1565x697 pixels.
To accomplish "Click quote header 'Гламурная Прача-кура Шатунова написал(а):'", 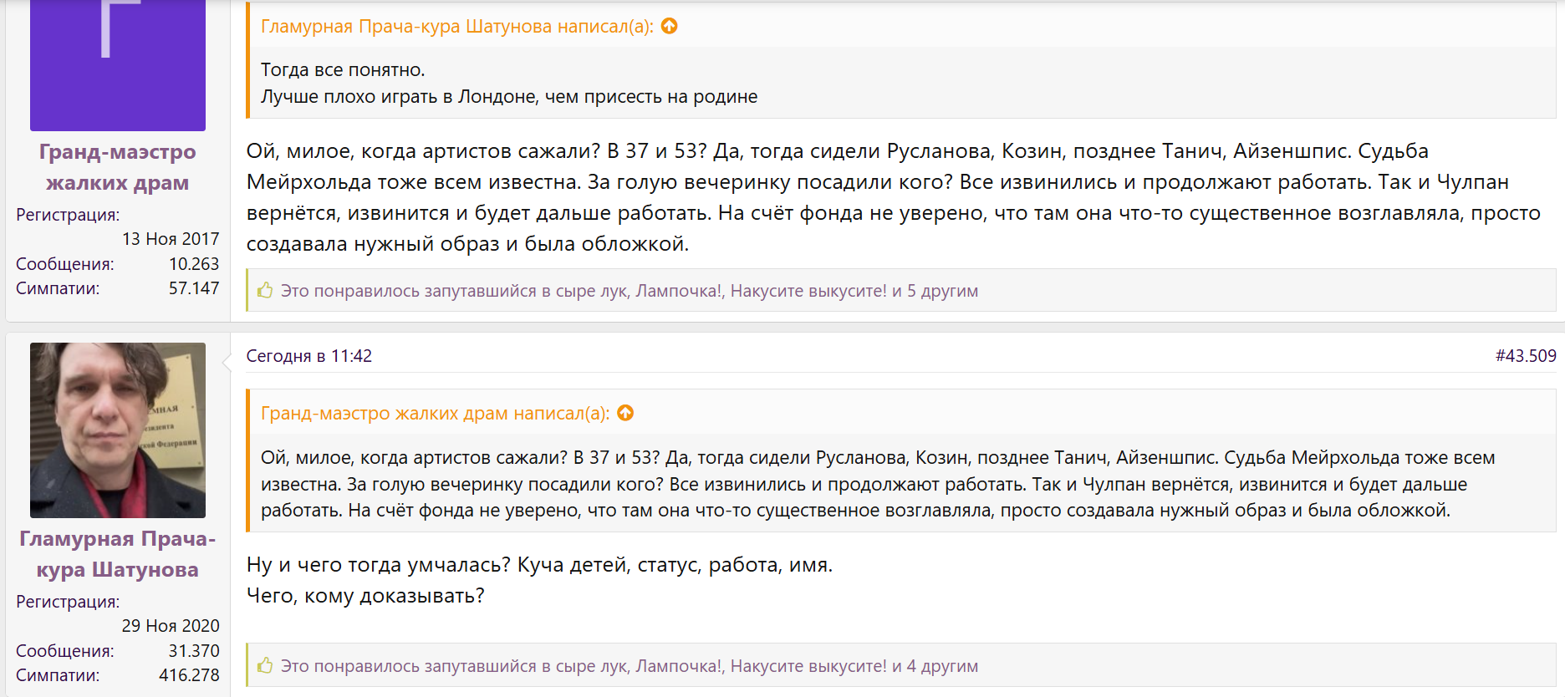I will tap(456, 27).
